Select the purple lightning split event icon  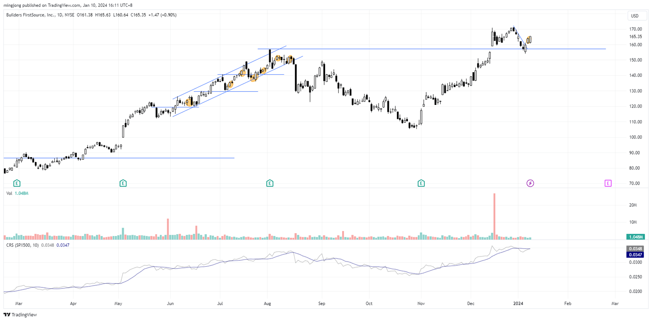pyautogui.click(x=530, y=183)
